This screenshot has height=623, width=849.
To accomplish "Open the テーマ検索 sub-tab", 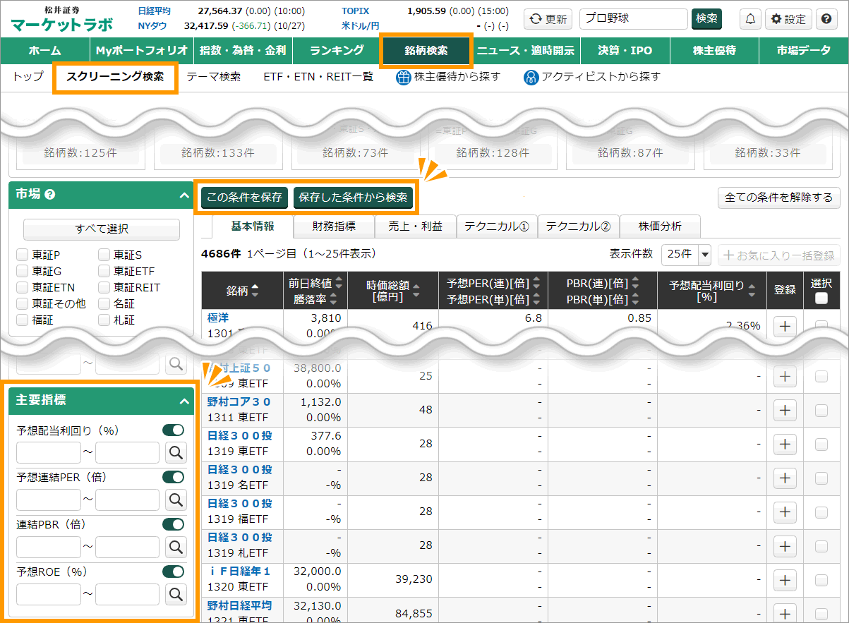I will [213, 77].
